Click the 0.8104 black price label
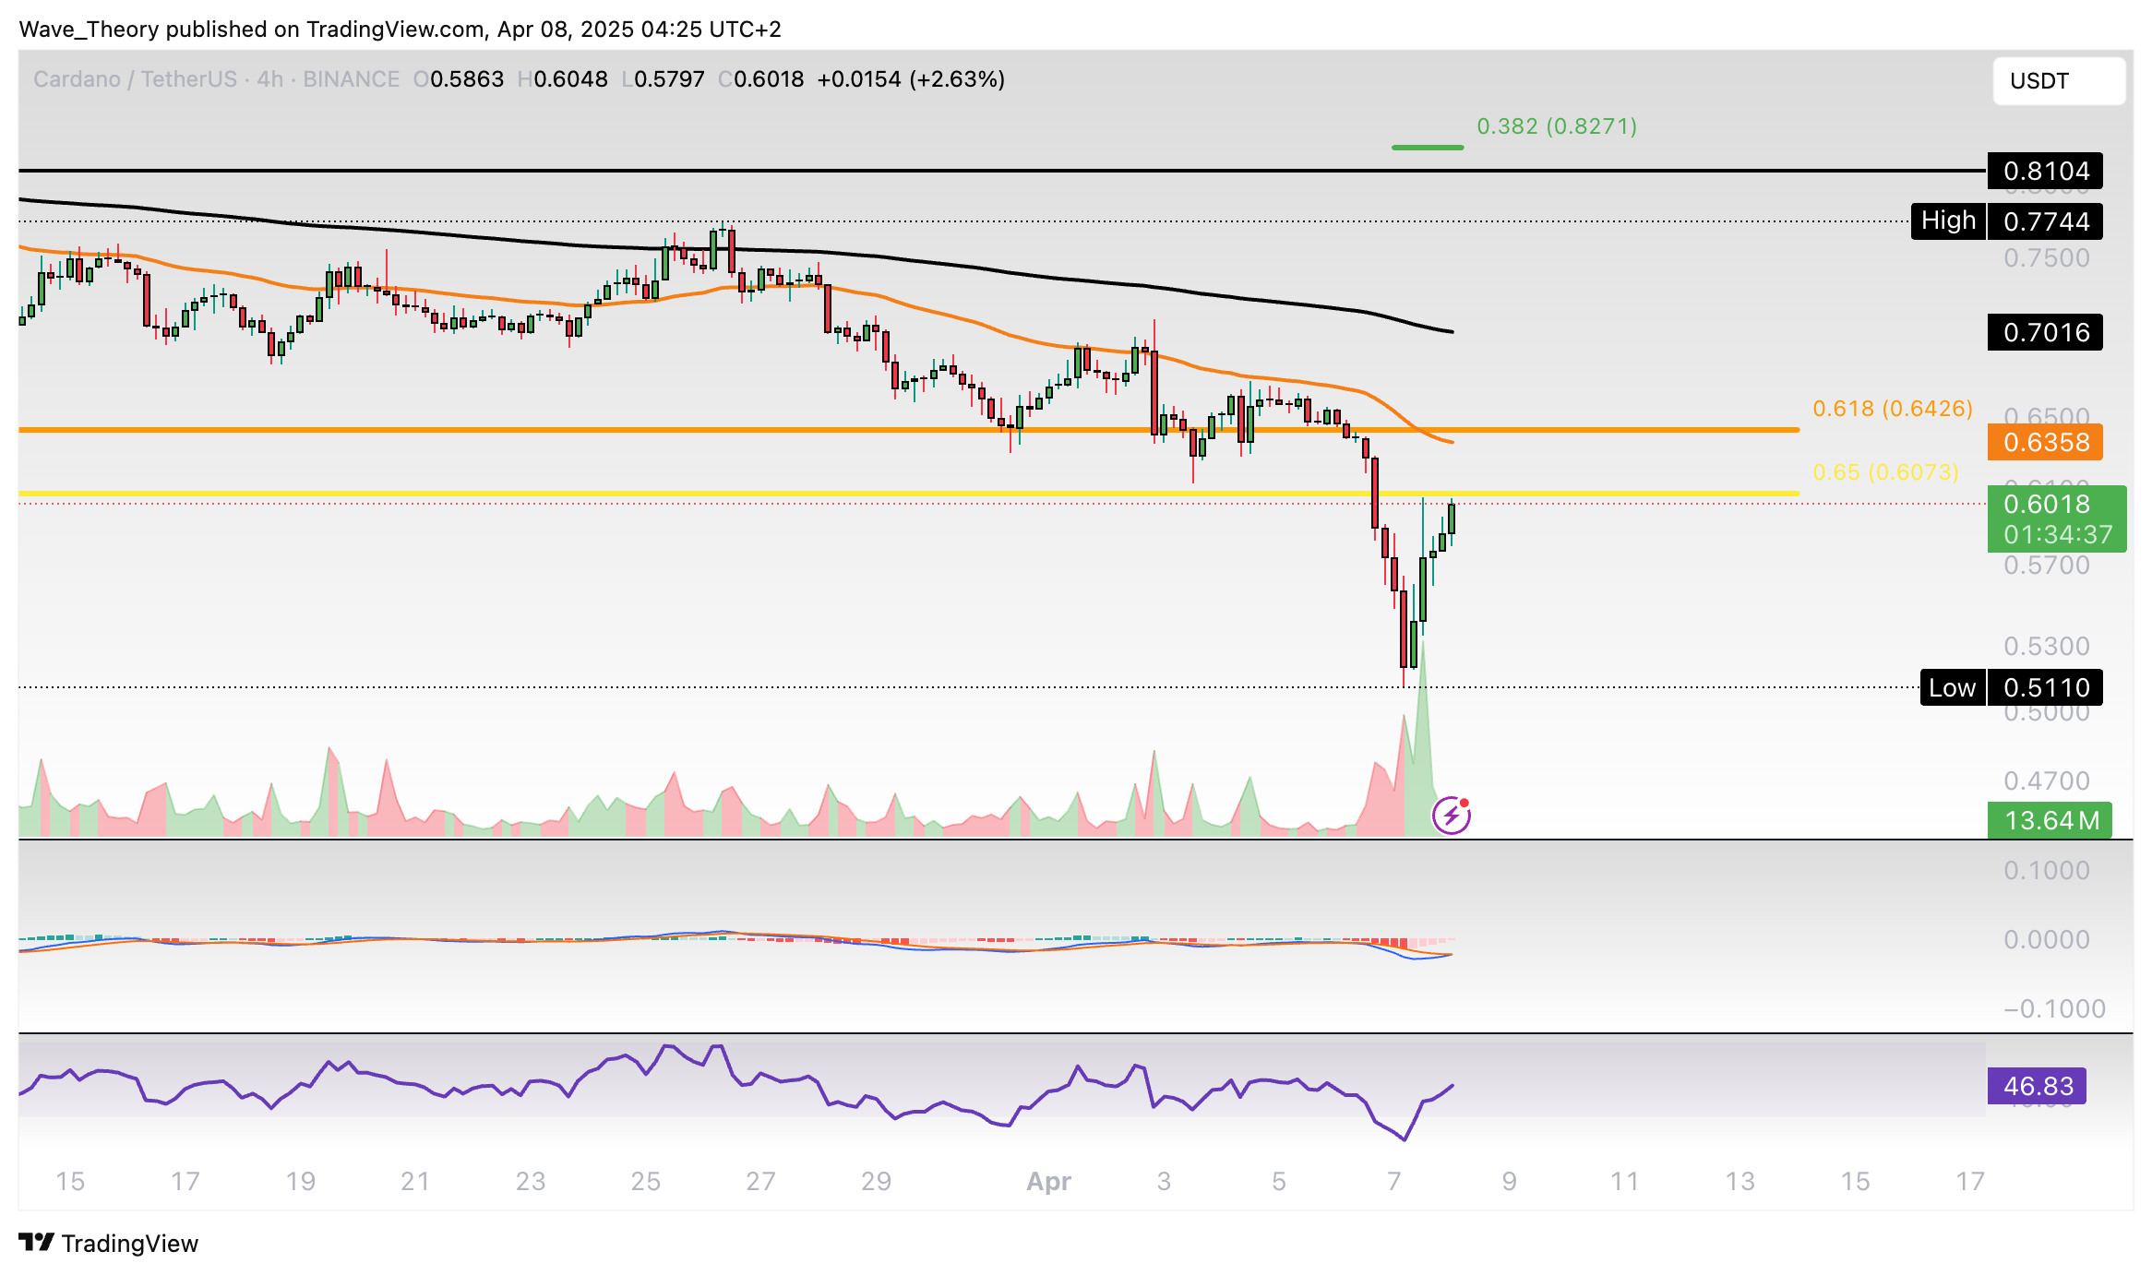2152x1275 pixels. coord(2044,172)
